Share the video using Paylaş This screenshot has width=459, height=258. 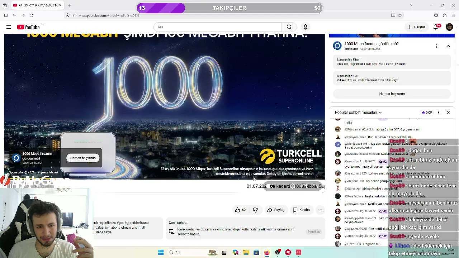pos(276,210)
